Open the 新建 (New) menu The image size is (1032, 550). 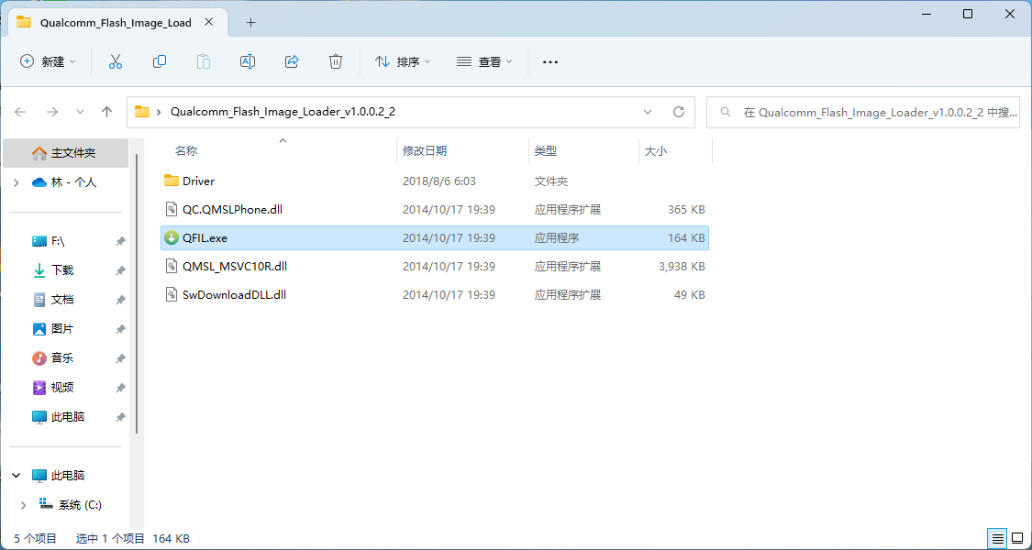(x=48, y=61)
